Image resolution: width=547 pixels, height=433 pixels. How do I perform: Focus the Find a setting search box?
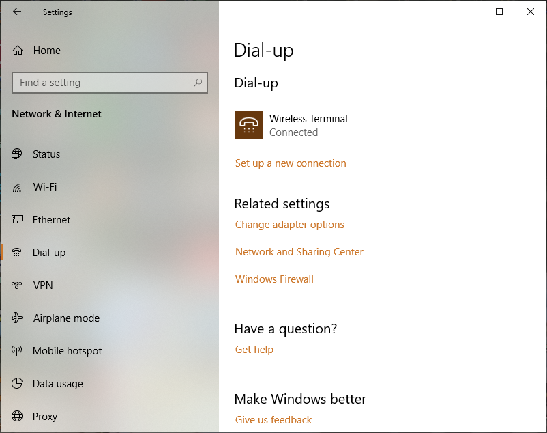(110, 83)
